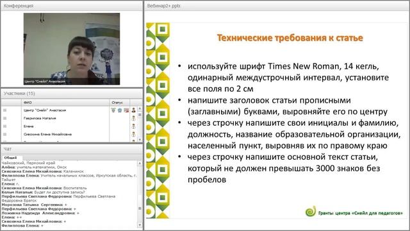410x231 pixels.
Task: Click the participants list scrollbar thumb
Action: point(140,115)
